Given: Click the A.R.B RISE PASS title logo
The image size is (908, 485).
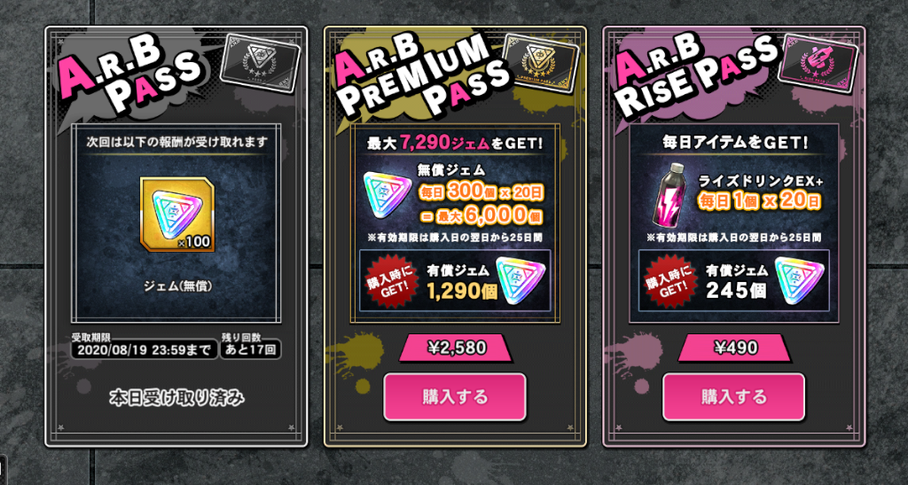Looking at the screenshot, I should click(x=695, y=75).
